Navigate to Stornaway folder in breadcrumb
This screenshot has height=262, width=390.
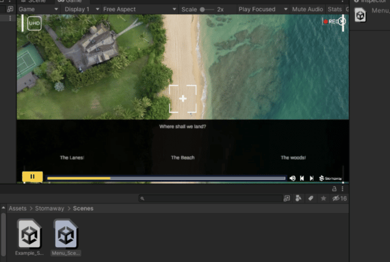click(49, 209)
